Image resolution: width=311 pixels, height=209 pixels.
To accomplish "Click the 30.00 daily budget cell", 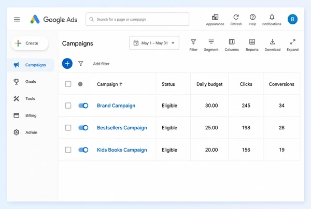I will pos(211,106).
